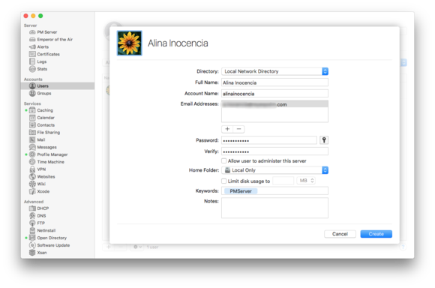This screenshot has height=288, width=435.
Task: Open Profile Manager service icon
Action: click(32, 154)
